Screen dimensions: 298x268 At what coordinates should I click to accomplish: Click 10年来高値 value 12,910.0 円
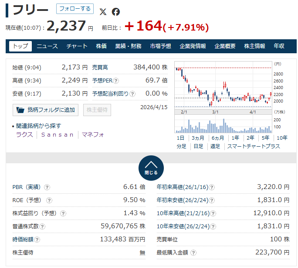click(271, 213)
